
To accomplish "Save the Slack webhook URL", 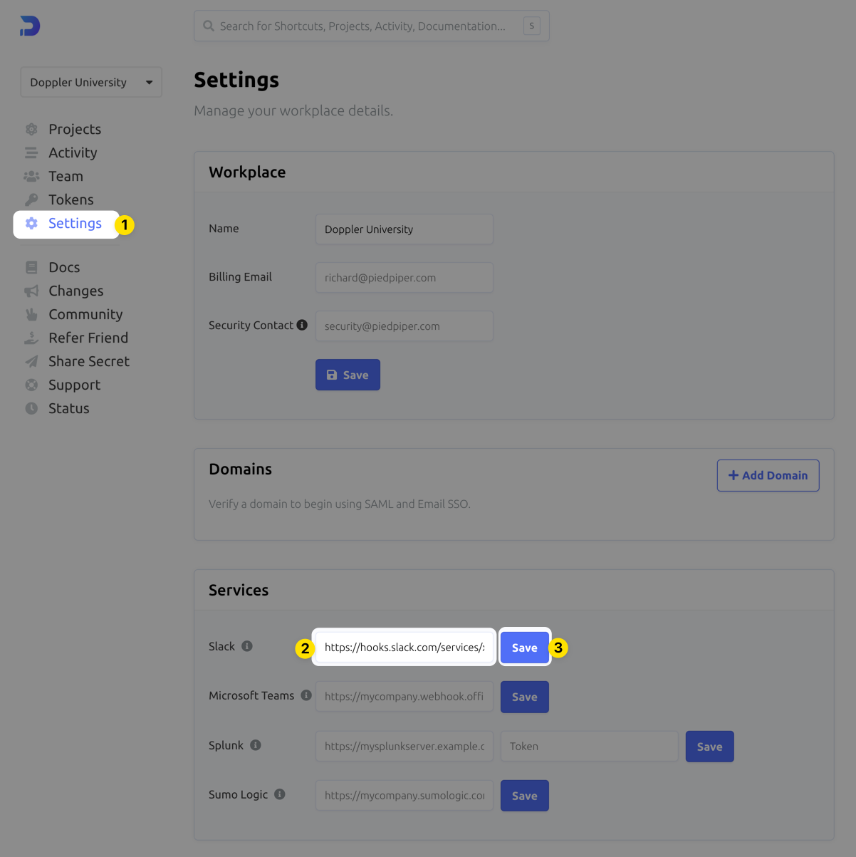I will 525,648.
